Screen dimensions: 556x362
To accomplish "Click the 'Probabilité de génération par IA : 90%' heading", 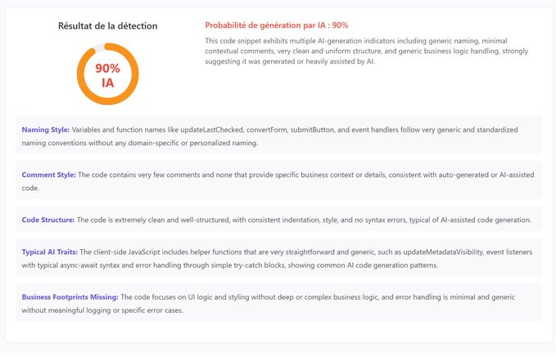I will click(277, 25).
